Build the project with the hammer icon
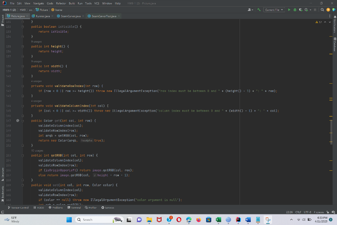Image resolution: width=337 pixels, height=225 pixels. 259,10
